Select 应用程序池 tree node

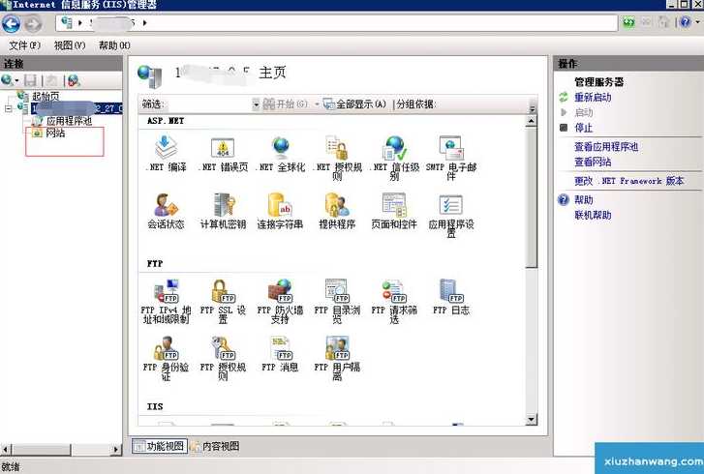coord(69,121)
